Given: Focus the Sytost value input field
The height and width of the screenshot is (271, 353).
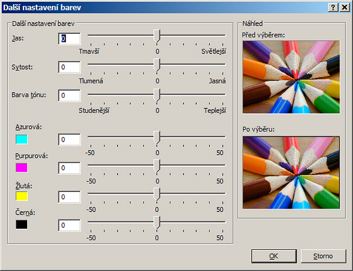Looking at the screenshot, I should (70, 67).
